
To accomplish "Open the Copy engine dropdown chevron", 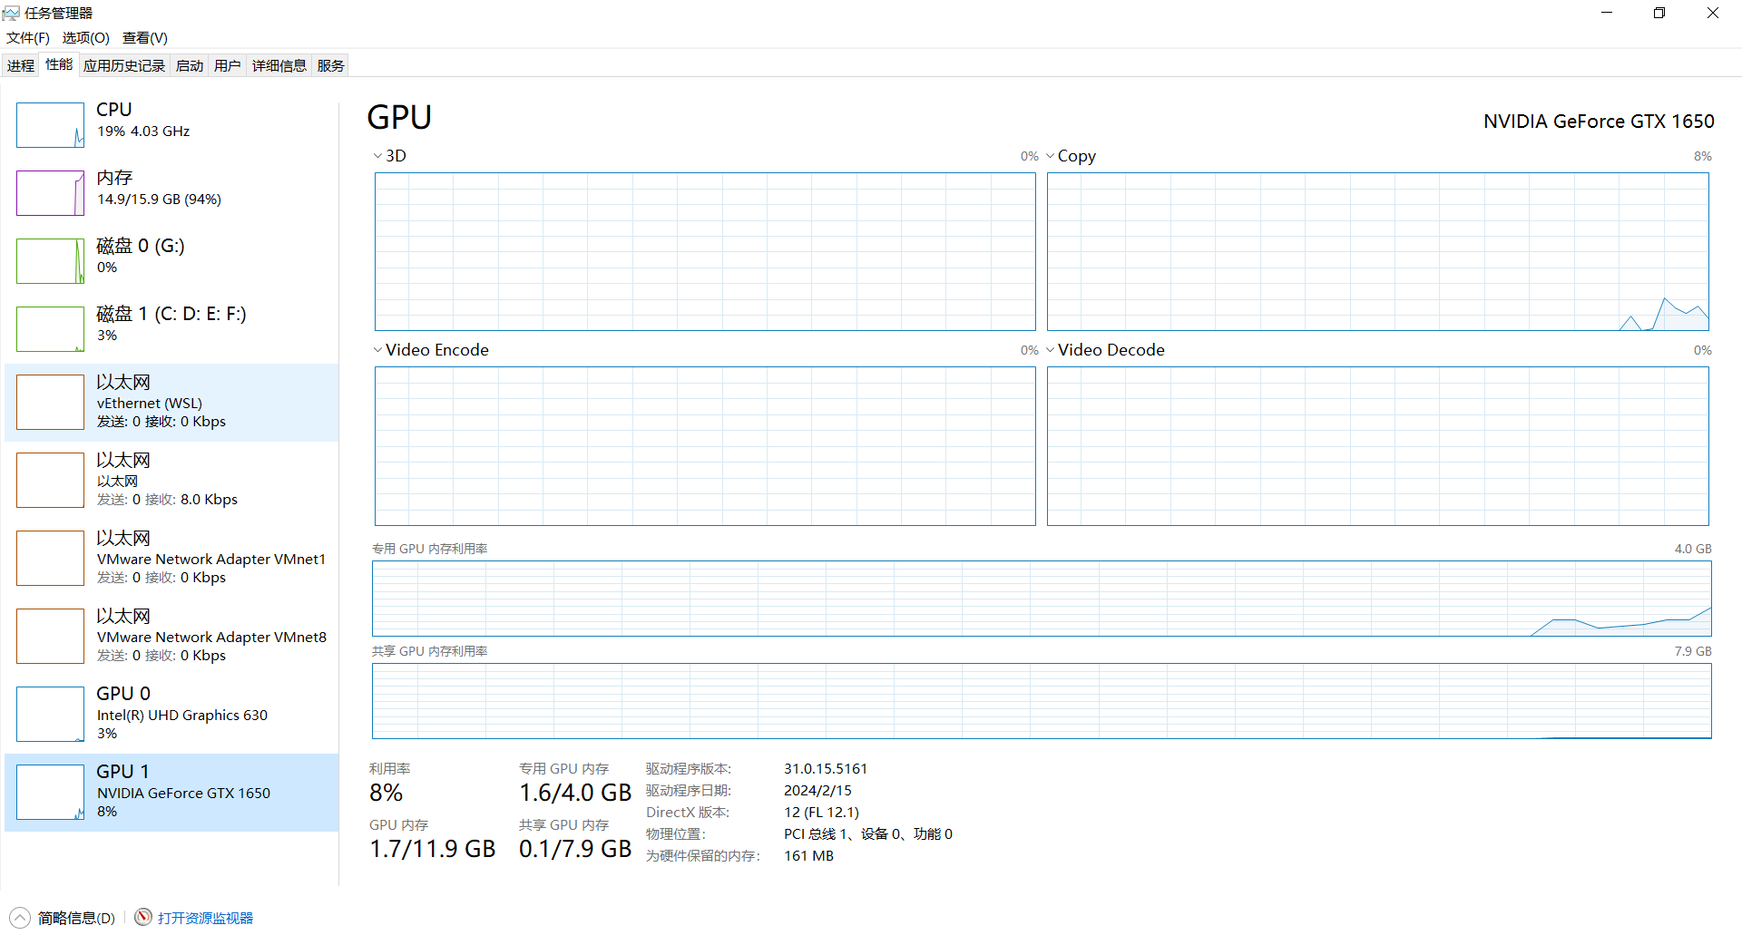I will tap(1050, 156).
